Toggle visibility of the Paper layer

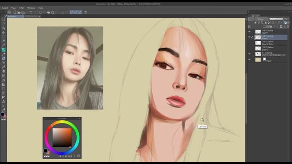click(x=249, y=60)
